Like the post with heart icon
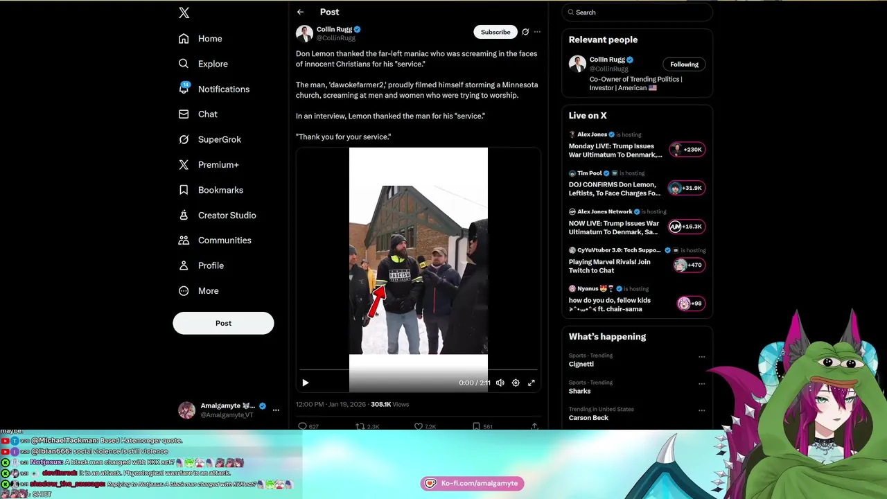Image resolution: width=887 pixels, height=499 pixels. click(x=418, y=426)
